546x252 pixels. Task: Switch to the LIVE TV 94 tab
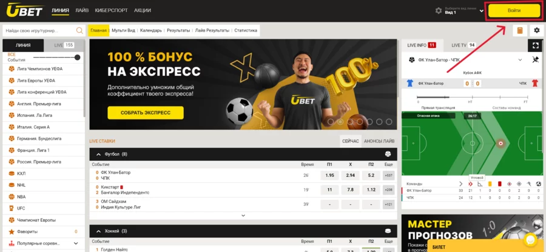(x=463, y=45)
